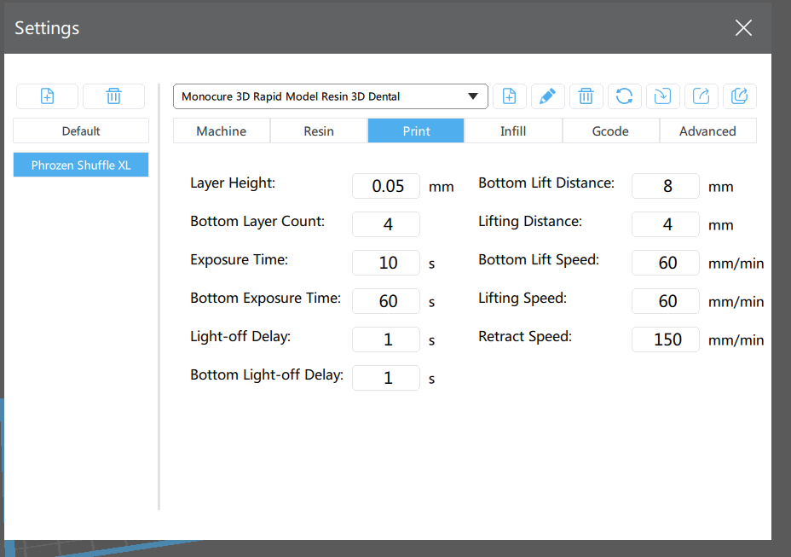The width and height of the screenshot is (791, 557).
Task: Click the 'Lifting Distance:' label
Action: point(530,222)
